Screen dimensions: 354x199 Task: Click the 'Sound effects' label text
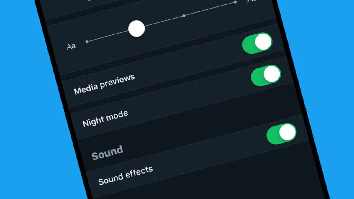pyautogui.click(x=126, y=175)
